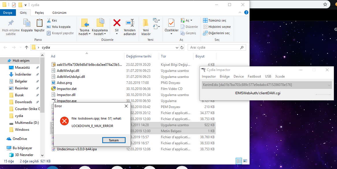This screenshot has height=169, width=337.
Task: Bookmark the page with Chrome's star icon
Action: click(x=325, y=4)
